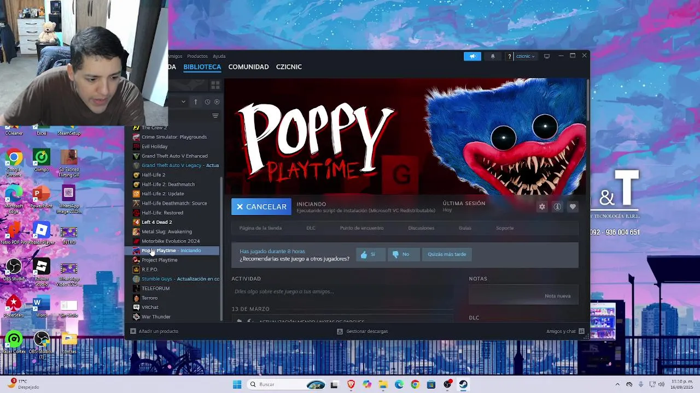Screen dimensions: 700x393
Task: Open the DLC game tab
Action: 311,228
